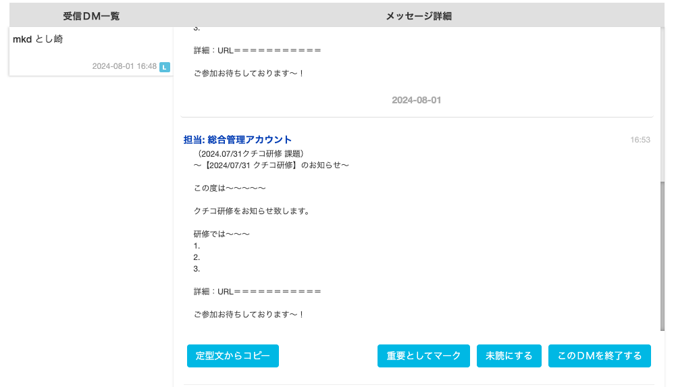Open the mkd とし崎 conversation
The height and width of the screenshot is (387, 674).
(91, 51)
